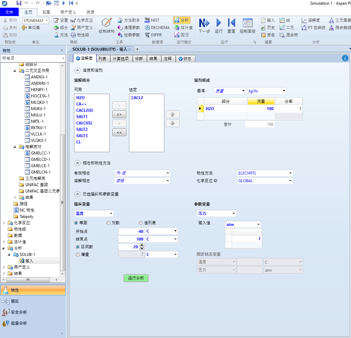Open the 有效相态 汽-液 dropdown
This screenshot has height=338, width=351.
[x=142, y=173]
